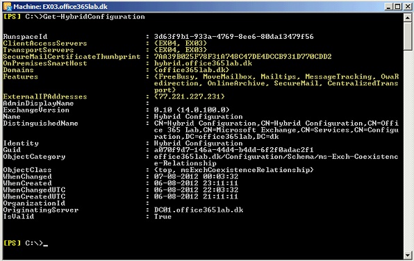Viewport: 414px width, 261px height.
Task: Click the ExternalIPAddresses value 77.221.227.231
Action: 190,96
